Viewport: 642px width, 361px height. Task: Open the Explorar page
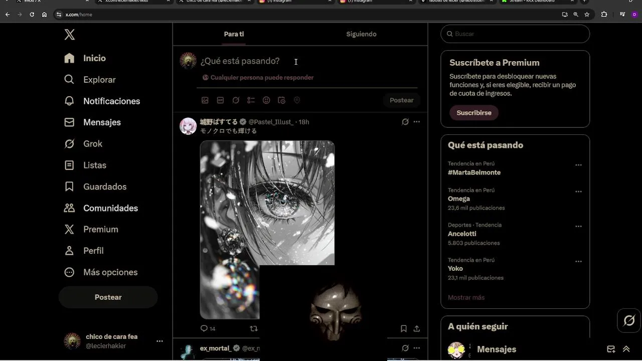(x=90, y=80)
